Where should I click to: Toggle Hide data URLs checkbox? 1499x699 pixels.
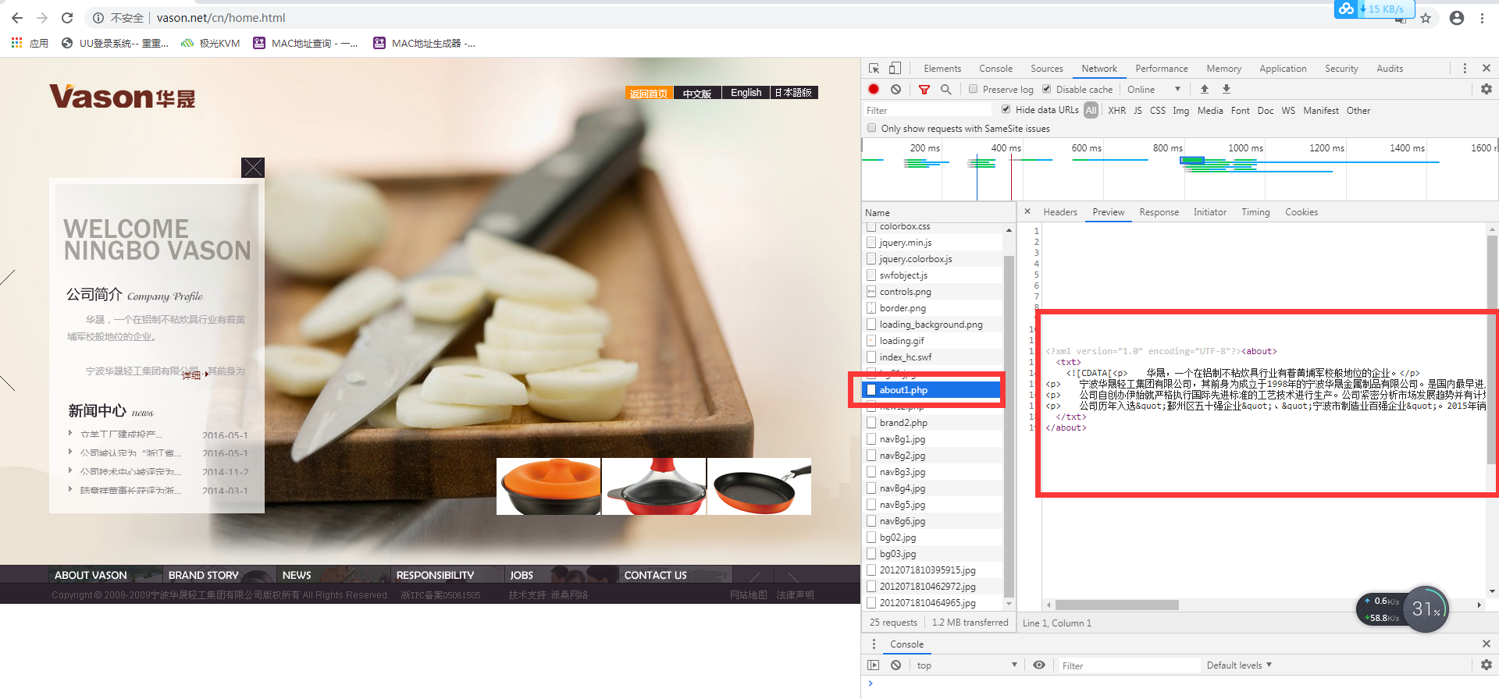click(1006, 109)
